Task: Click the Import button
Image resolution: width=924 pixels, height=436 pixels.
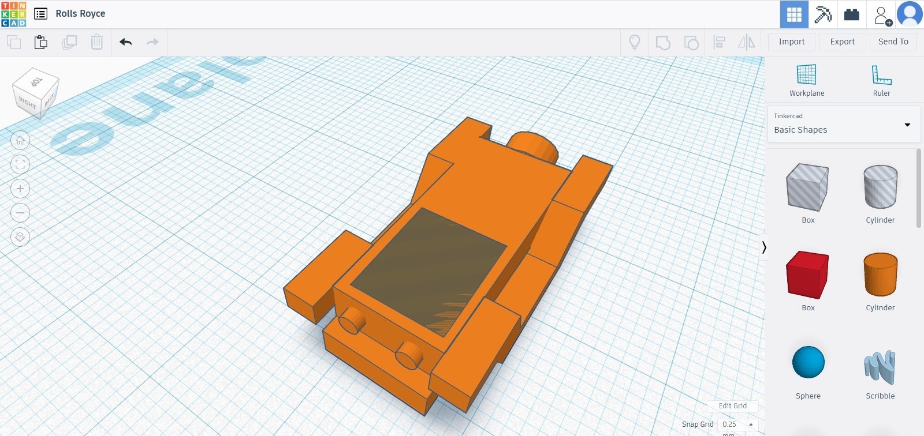Action: [x=791, y=42]
